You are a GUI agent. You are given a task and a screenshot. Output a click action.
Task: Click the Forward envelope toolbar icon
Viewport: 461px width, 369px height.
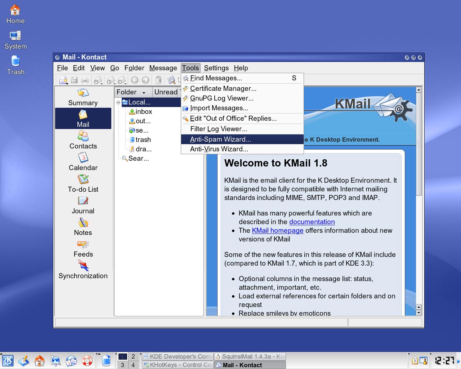[x=121, y=80]
